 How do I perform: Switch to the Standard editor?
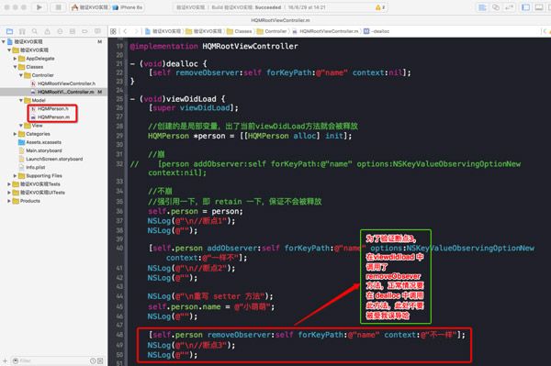coord(482,7)
